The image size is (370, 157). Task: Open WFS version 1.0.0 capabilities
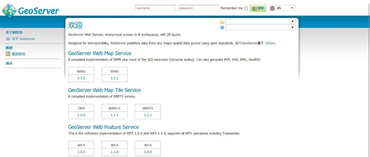148,152
